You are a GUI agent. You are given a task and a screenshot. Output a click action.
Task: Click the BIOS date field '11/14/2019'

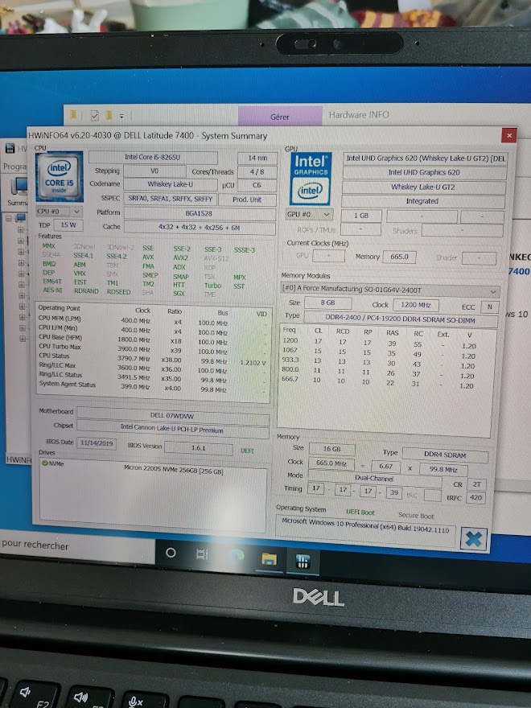click(x=97, y=443)
